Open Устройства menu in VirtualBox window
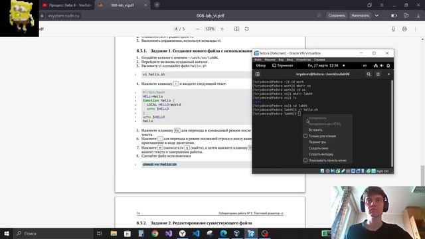425x239 pixels. click(303, 60)
